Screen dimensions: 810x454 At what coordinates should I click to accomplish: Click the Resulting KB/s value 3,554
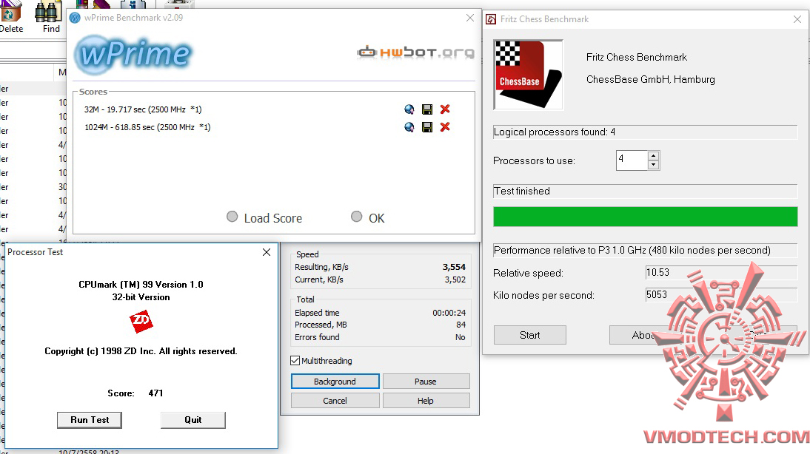pos(454,267)
